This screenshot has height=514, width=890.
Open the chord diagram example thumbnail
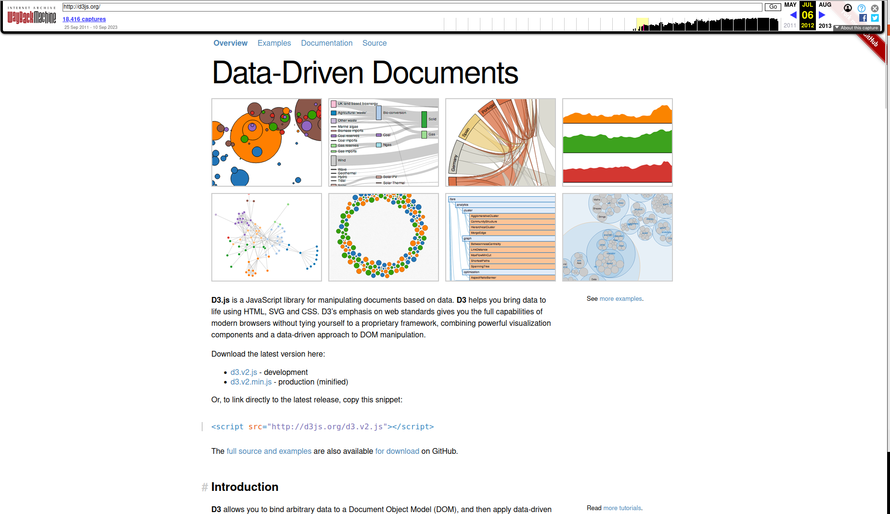coord(500,142)
